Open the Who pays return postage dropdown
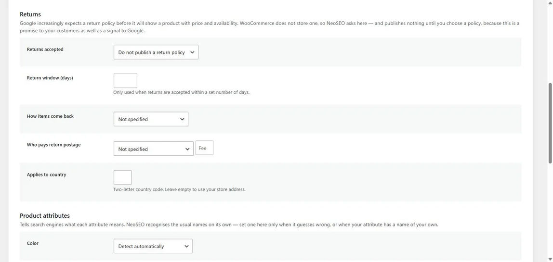The image size is (553, 262). 153,149
